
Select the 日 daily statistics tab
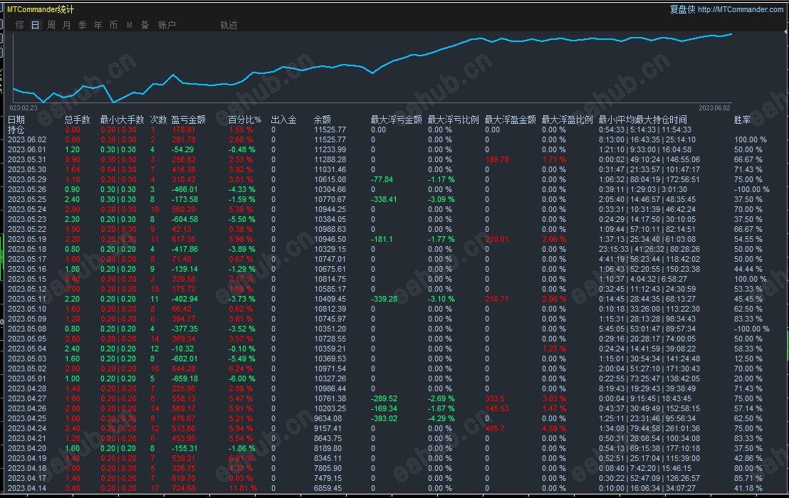[35, 25]
